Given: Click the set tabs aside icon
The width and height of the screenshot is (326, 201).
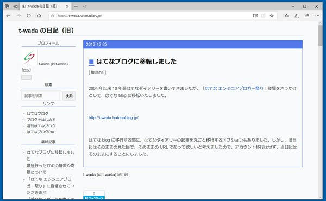Looking at the screenshot, I should click(x=15, y=7).
